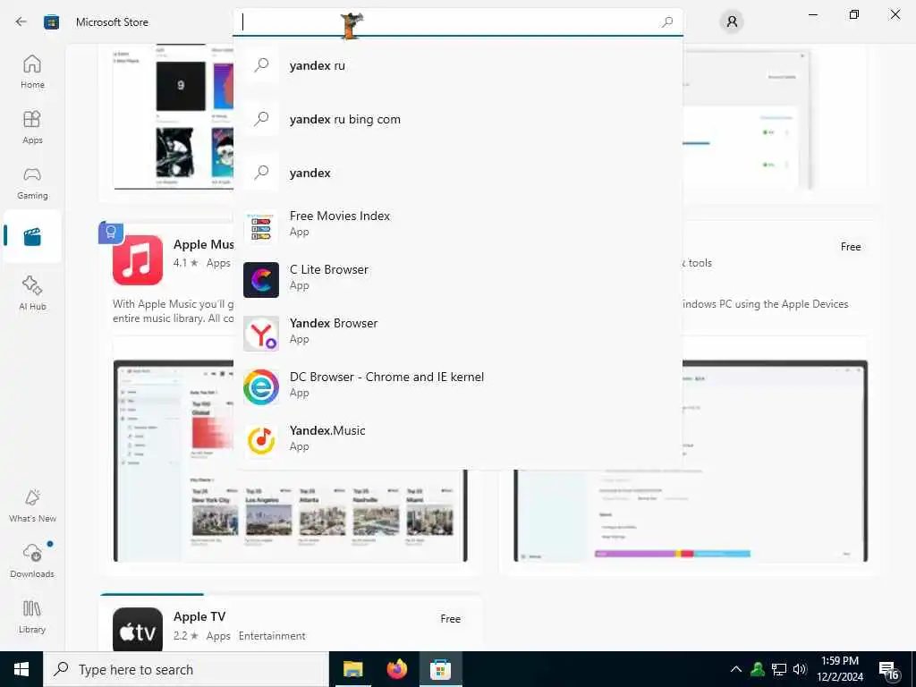Select Yandex Browser app suggestion
This screenshot has height=687, width=916.
[x=458, y=334]
